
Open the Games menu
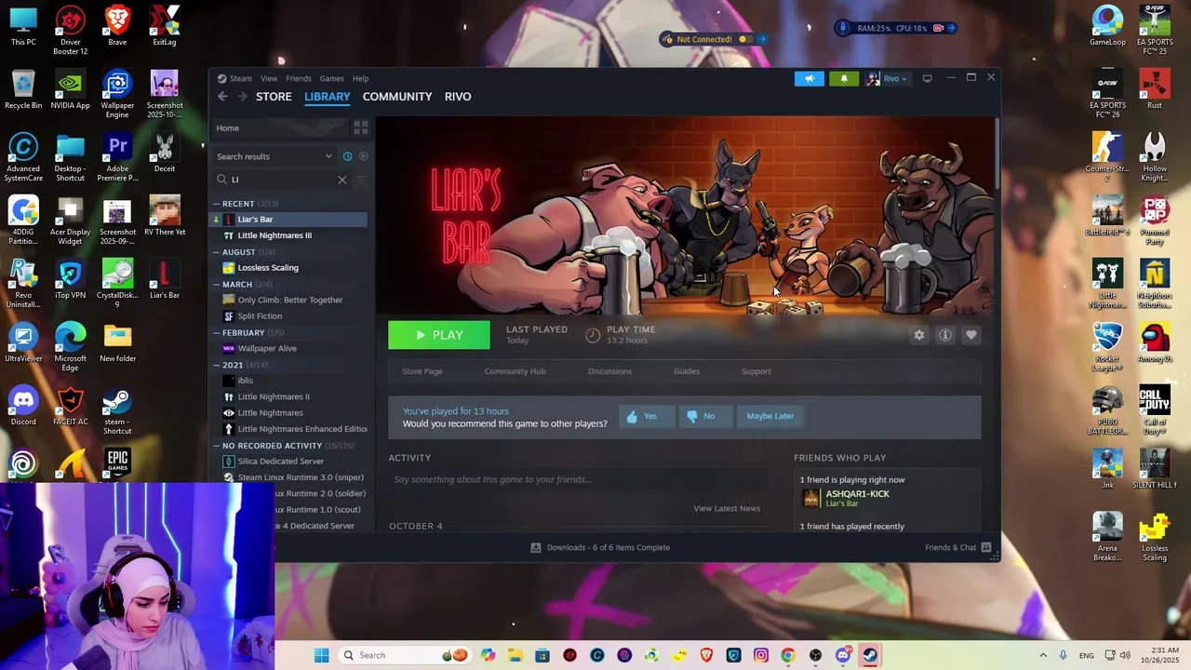point(332,78)
